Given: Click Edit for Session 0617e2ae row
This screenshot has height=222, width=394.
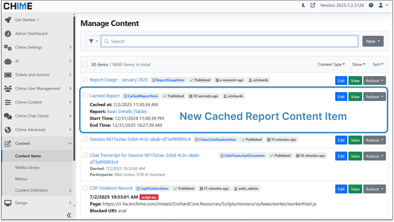Looking at the screenshot, I should [341, 140].
